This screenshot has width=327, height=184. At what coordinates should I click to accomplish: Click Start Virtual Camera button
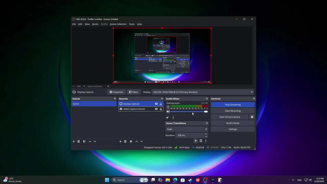[230, 117]
